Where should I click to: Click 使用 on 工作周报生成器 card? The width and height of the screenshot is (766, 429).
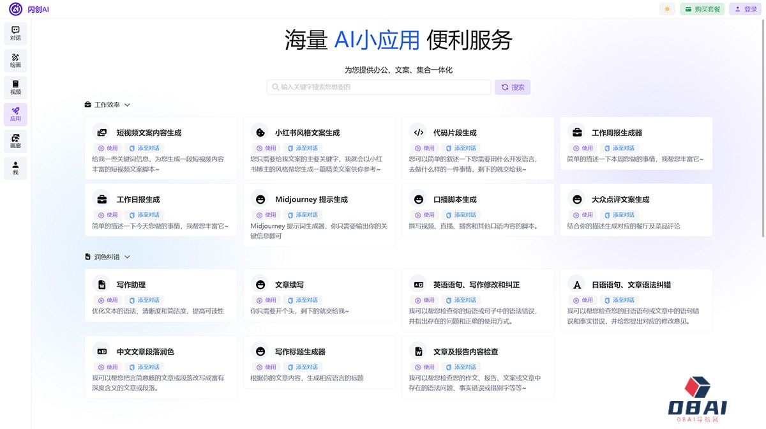pos(582,148)
